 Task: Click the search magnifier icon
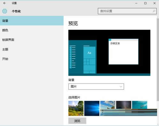(x=154, y=11)
